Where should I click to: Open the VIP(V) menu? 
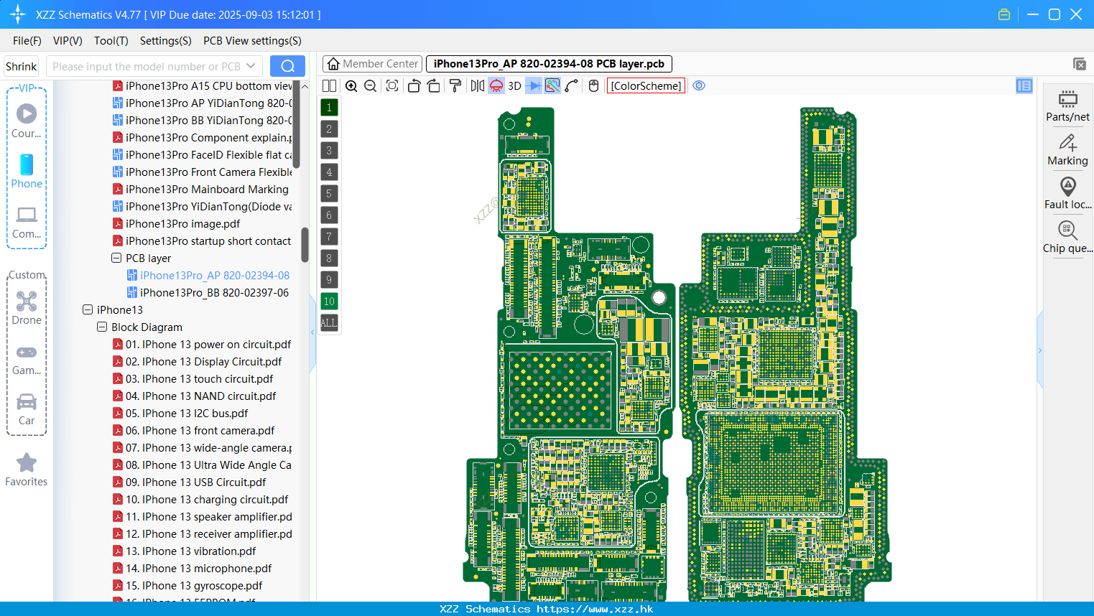[x=68, y=41]
